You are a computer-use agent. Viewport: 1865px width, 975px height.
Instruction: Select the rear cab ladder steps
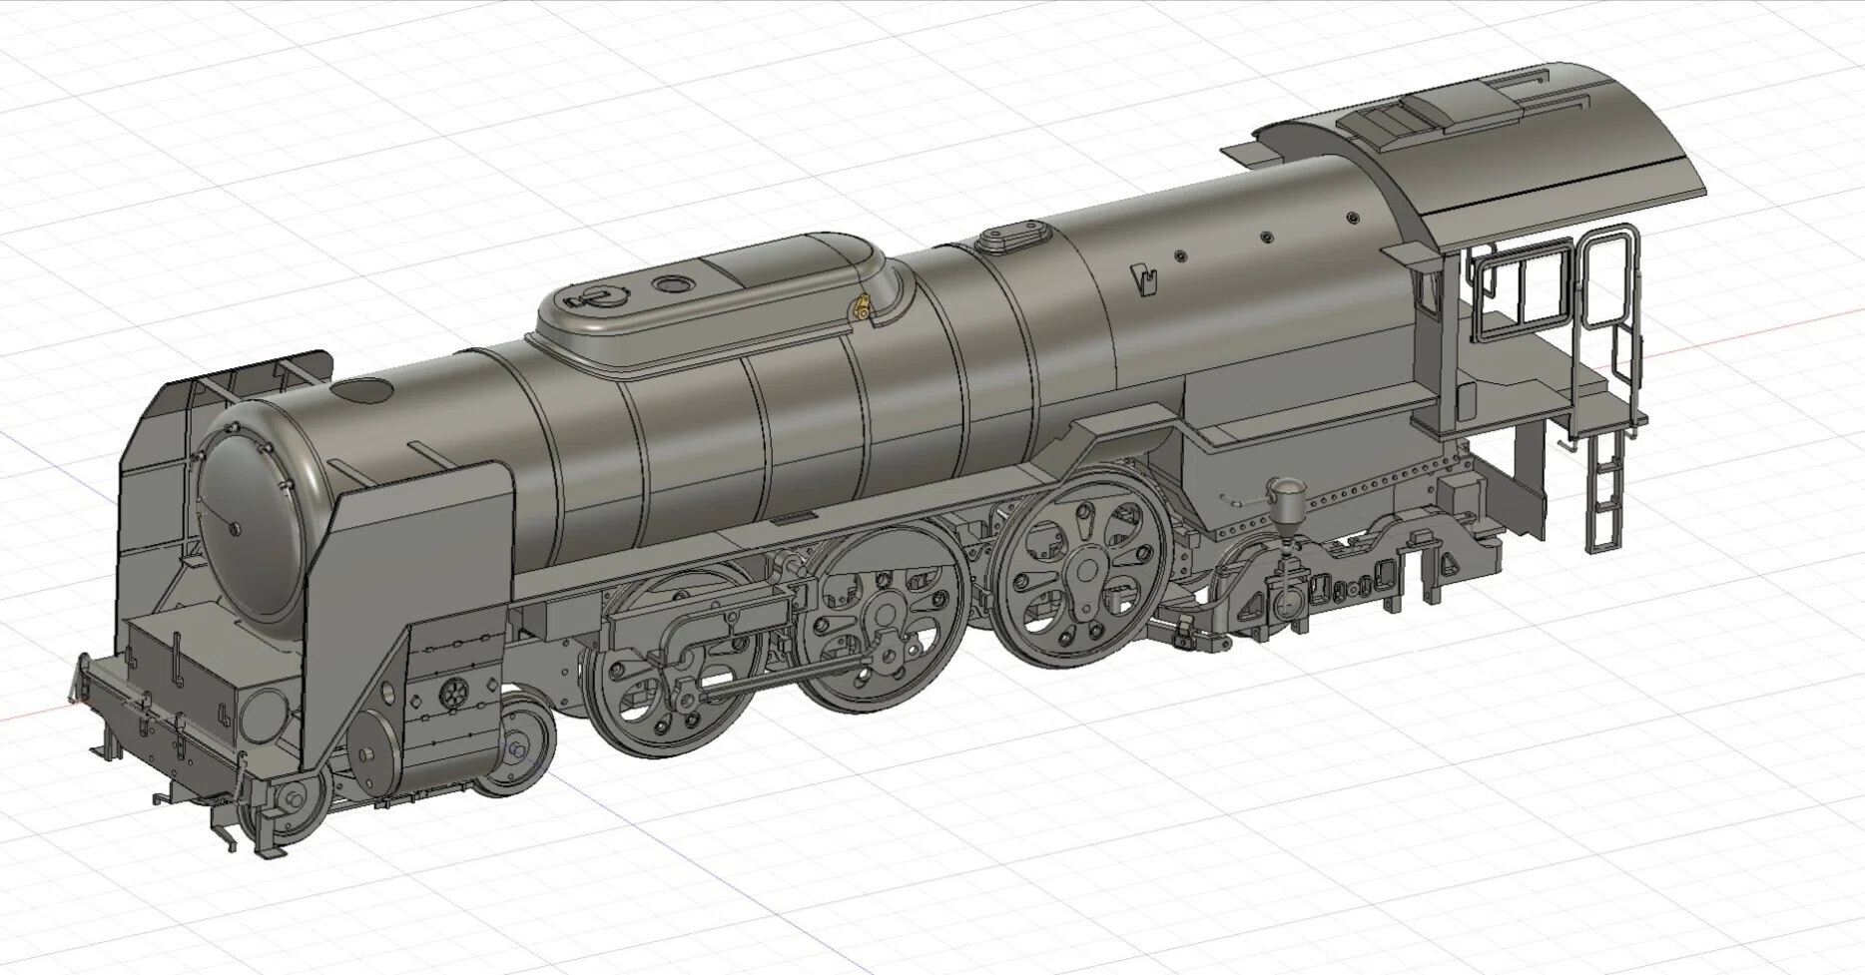click(1606, 494)
